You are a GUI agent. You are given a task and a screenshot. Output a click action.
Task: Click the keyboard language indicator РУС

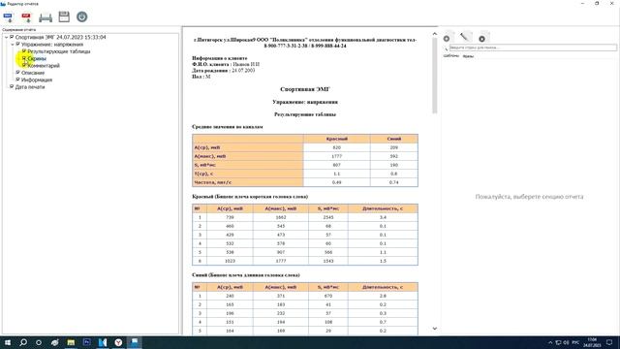(575, 342)
